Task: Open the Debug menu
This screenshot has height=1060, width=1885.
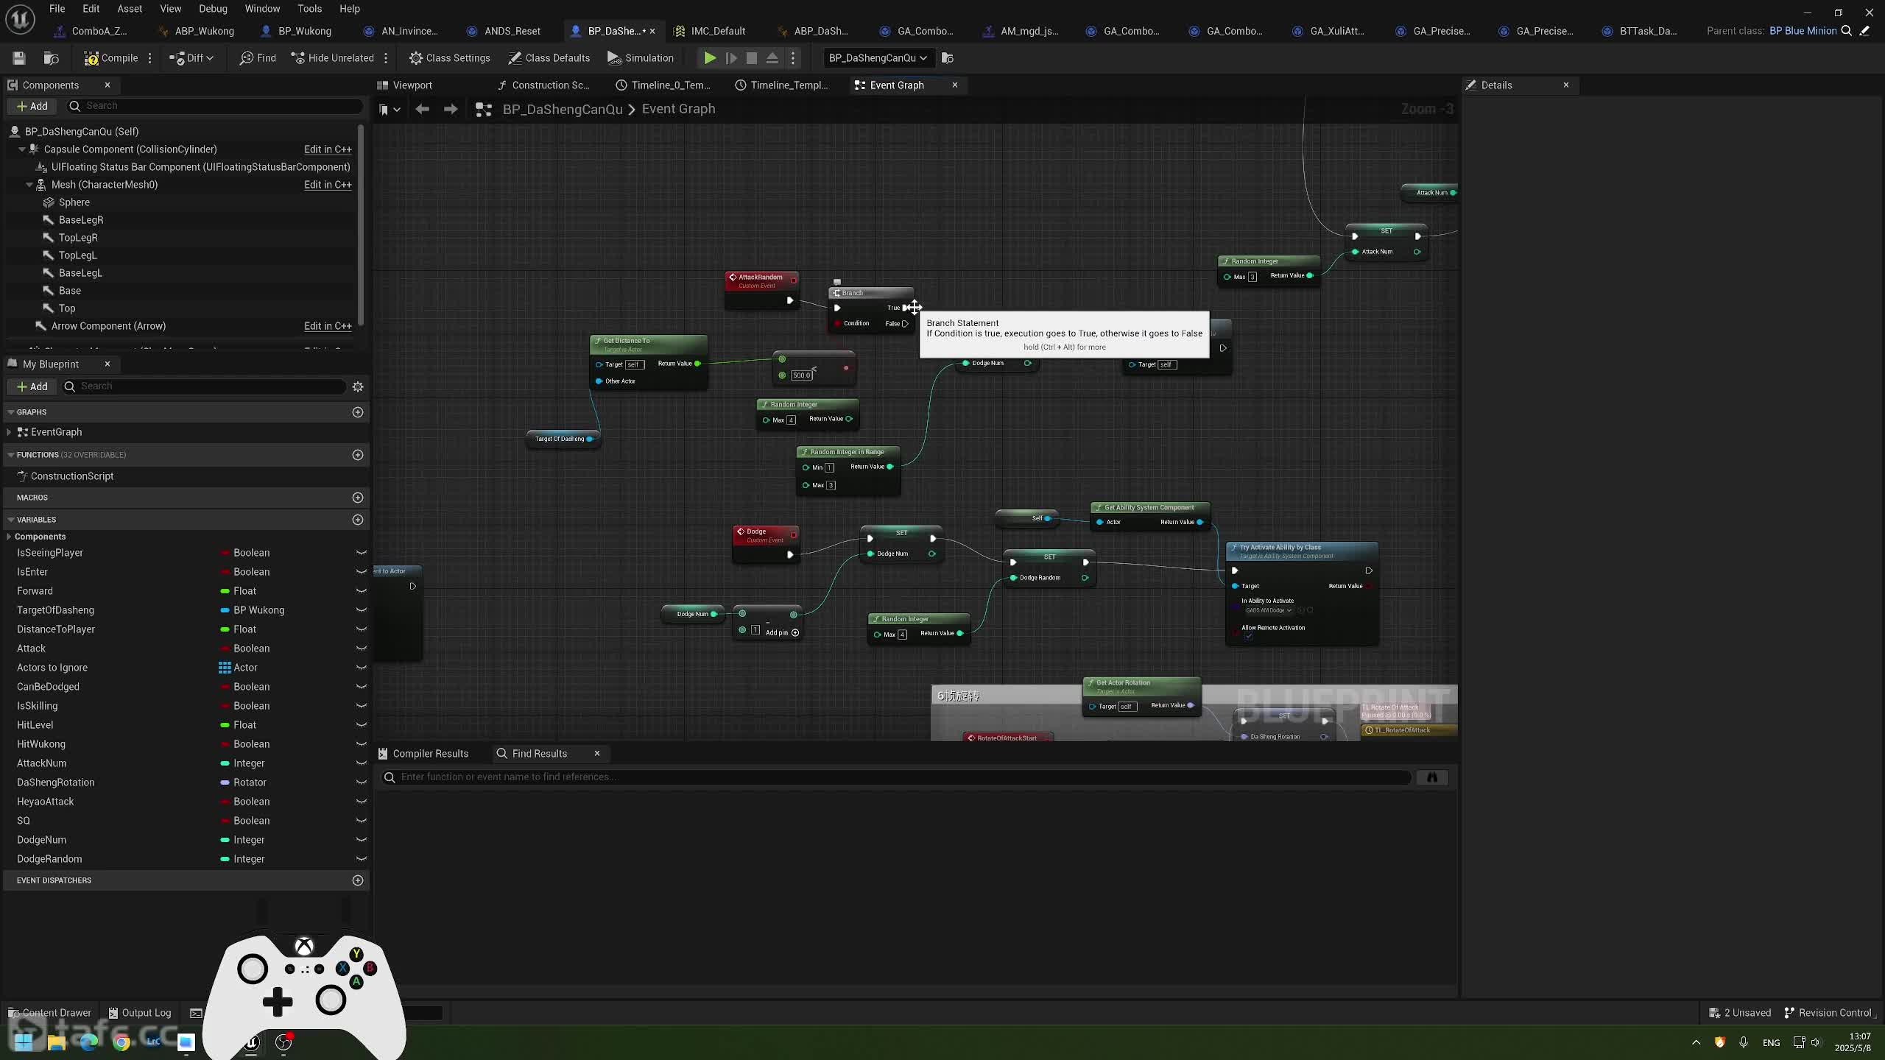Action: tap(213, 9)
